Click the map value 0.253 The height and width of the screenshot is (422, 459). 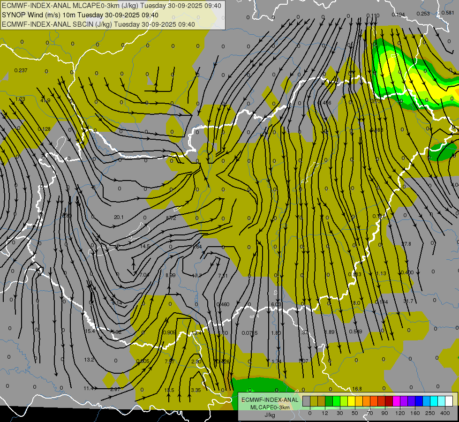click(423, 14)
